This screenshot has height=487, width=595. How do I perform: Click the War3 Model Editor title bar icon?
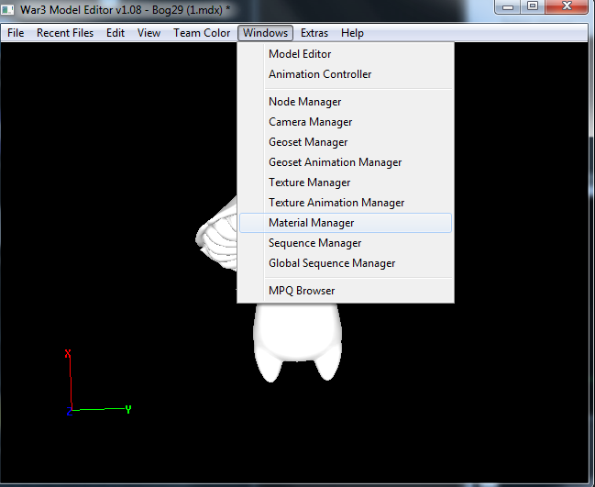coord(7,9)
